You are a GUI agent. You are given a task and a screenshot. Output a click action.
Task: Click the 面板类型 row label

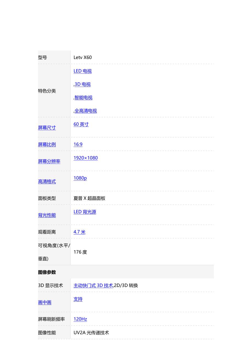click(x=47, y=199)
